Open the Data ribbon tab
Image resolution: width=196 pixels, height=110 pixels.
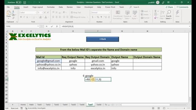click(x=61, y=7)
